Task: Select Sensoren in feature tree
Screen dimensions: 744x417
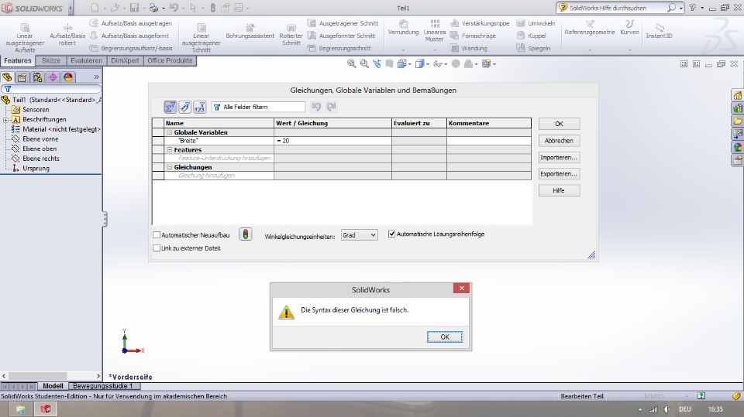Action: coord(36,109)
